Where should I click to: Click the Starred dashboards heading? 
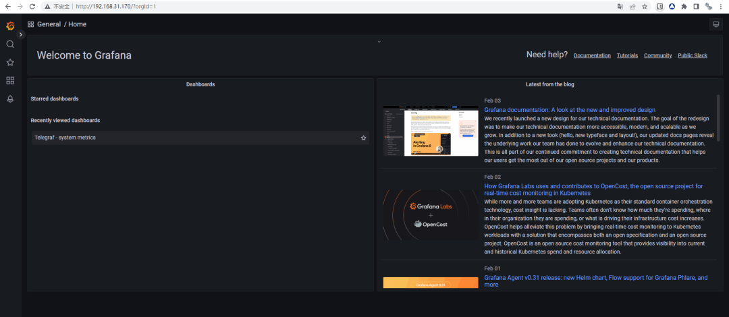click(55, 98)
